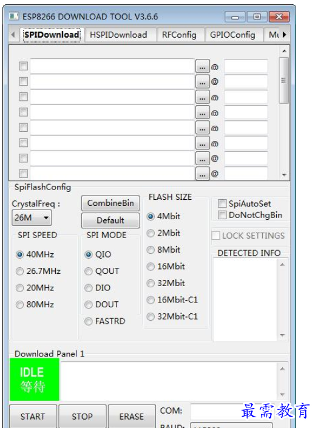Click the green IDLE status indicator
The width and height of the screenshot is (315, 430).
point(35,380)
